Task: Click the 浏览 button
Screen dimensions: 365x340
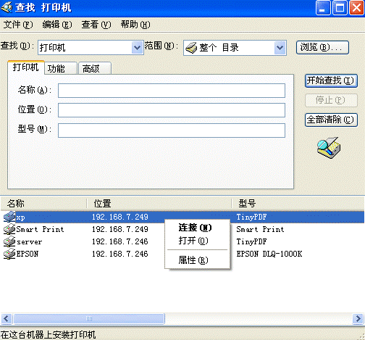Action: point(322,47)
